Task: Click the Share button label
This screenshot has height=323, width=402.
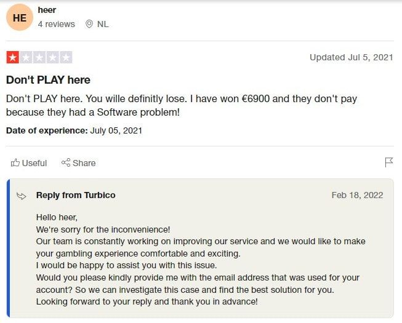Action: (x=84, y=163)
